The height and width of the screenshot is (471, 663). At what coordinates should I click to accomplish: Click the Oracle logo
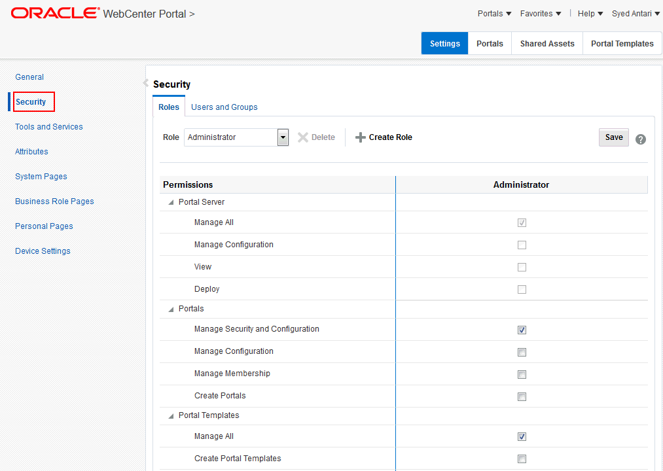pyautogui.click(x=56, y=13)
